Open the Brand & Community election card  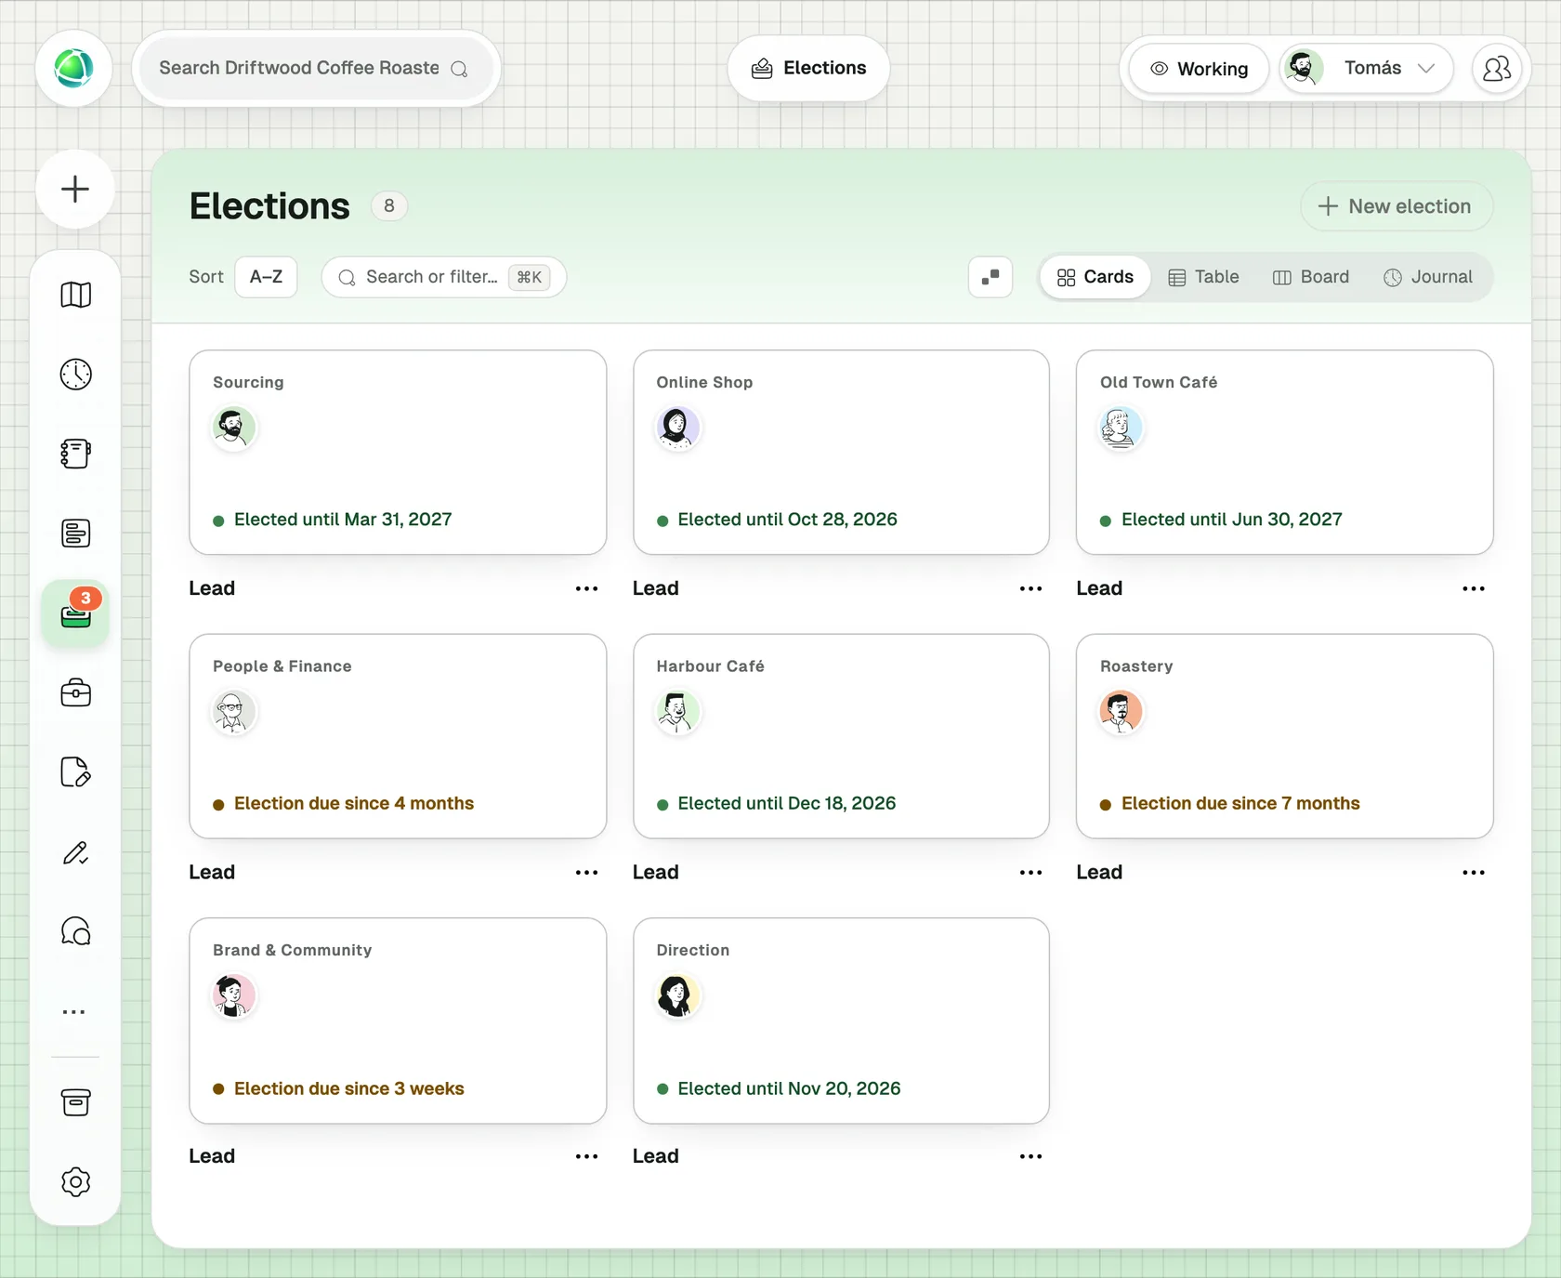tap(398, 1021)
